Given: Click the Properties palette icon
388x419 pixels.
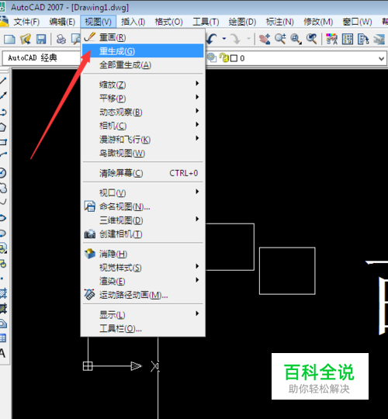Looking at the screenshot, I should tap(331, 39).
